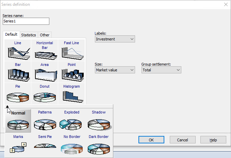Pick the Fast Line chart type
Image resolution: width=231 pixels, height=158 pixels.
[x=71, y=50]
